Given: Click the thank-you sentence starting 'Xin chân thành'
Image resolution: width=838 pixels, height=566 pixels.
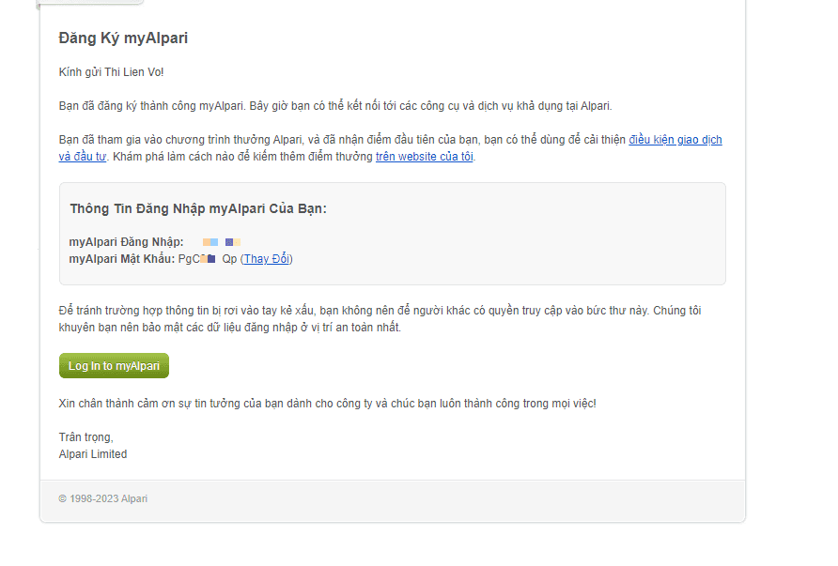Looking at the screenshot, I should (x=328, y=404).
